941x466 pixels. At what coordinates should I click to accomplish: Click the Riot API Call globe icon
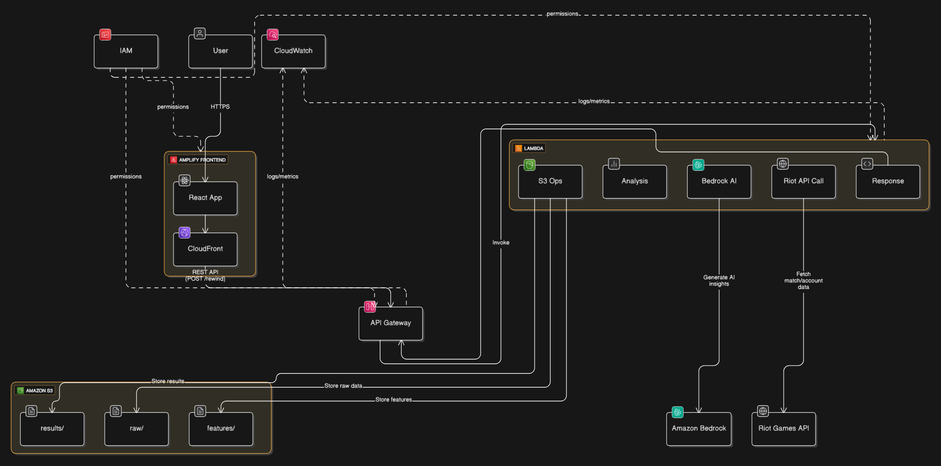click(x=783, y=164)
